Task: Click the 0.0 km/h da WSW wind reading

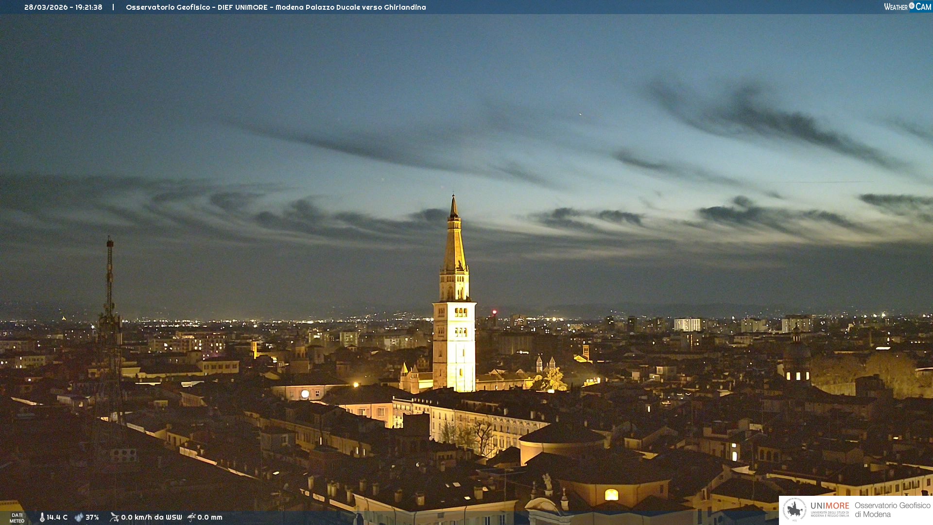Action: click(151, 517)
